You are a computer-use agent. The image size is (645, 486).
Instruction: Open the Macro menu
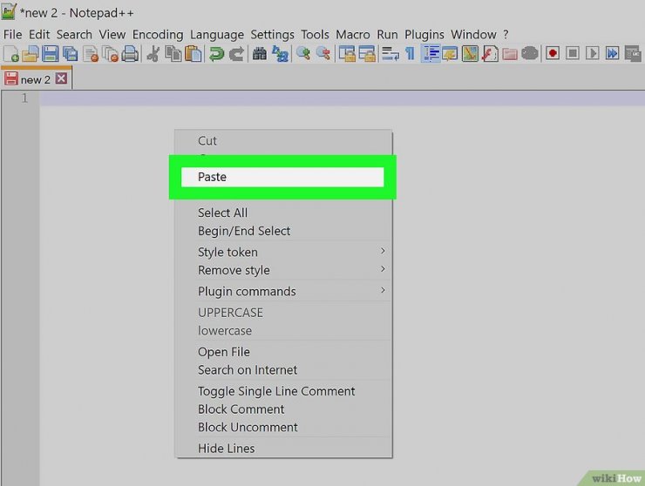352,35
